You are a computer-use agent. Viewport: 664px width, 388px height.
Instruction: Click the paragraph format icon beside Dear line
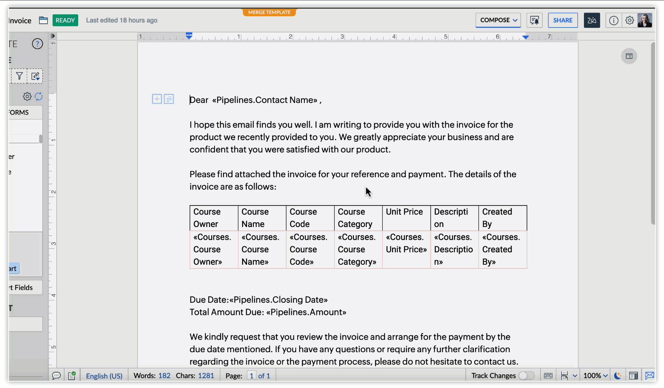(169, 99)
